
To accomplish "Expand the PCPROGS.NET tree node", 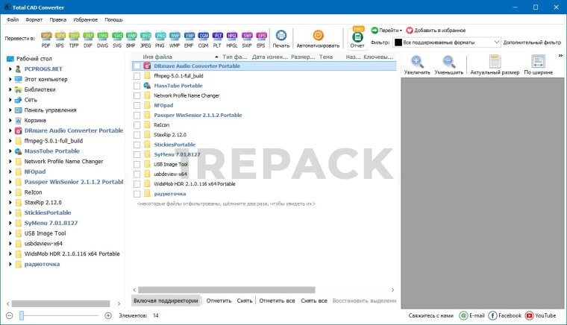I will (x=10, y=69).
